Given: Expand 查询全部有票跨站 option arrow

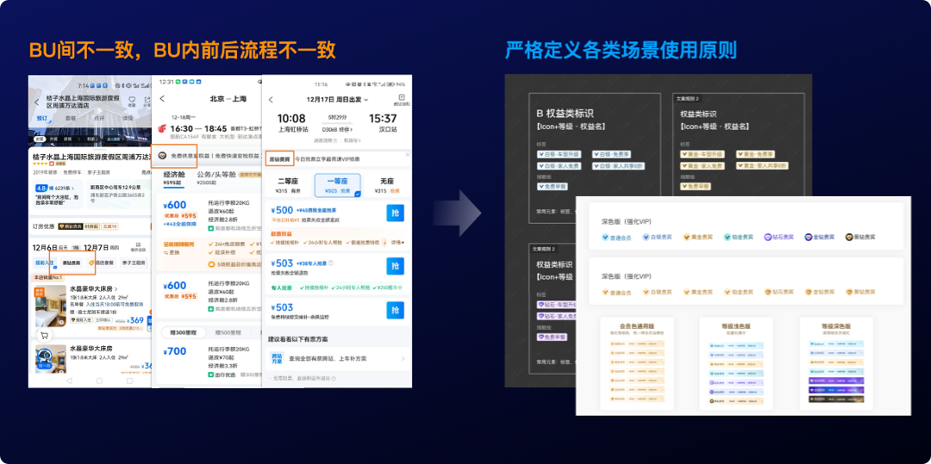Looking at the screenshot, I should click(403, 358).
